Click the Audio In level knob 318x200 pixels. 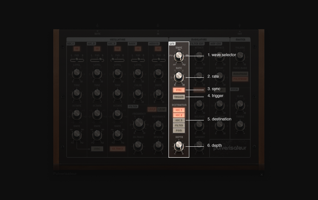click(x=158, y=73)
